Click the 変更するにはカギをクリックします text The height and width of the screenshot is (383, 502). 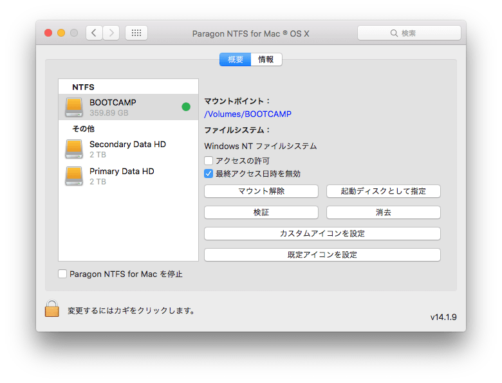[131, 310]
